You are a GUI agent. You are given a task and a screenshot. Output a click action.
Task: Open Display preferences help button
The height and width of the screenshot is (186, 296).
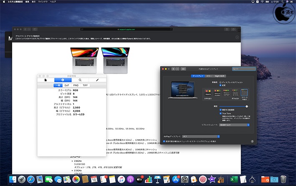pyautogui.click(x=252, y=141)
